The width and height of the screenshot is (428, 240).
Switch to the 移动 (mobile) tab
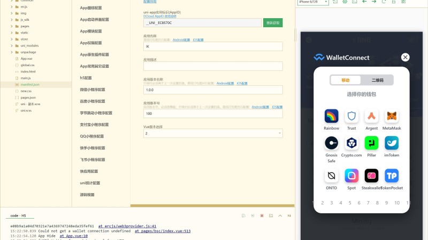(346, 80)
